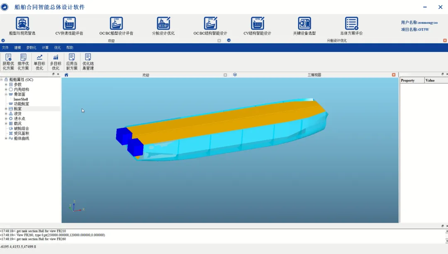
Task: Close the upper 欢迎 tab
Action: click(219, 41)
